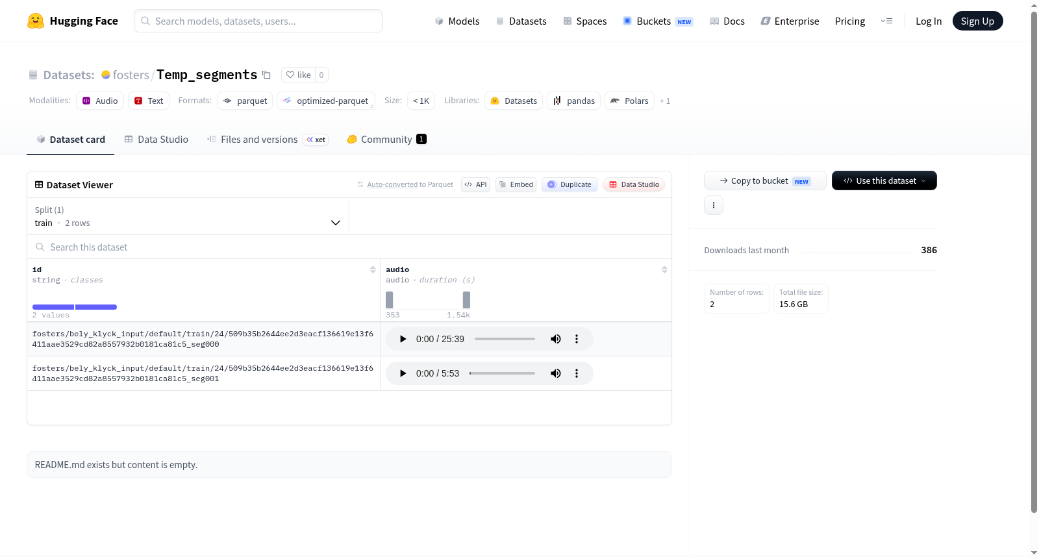
Task: Click the Hugging Face logo icon
Action: coord(36,21)
